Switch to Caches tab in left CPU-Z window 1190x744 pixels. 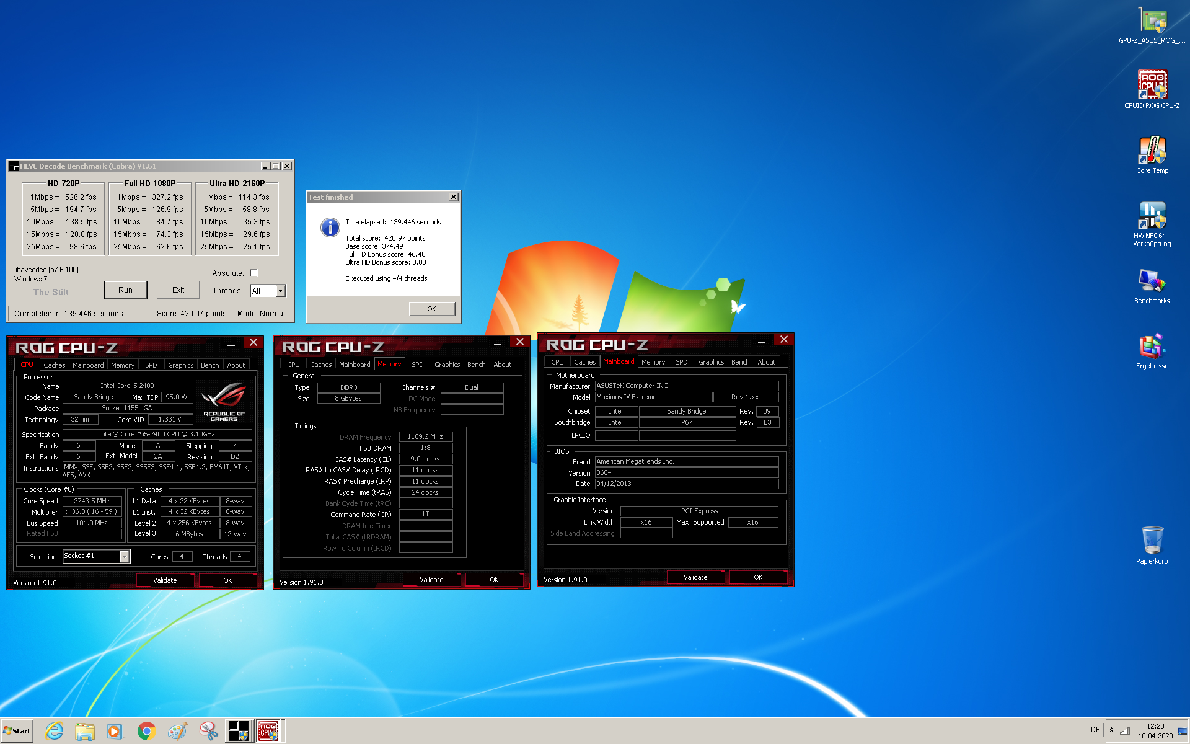(x=55, y=365)
